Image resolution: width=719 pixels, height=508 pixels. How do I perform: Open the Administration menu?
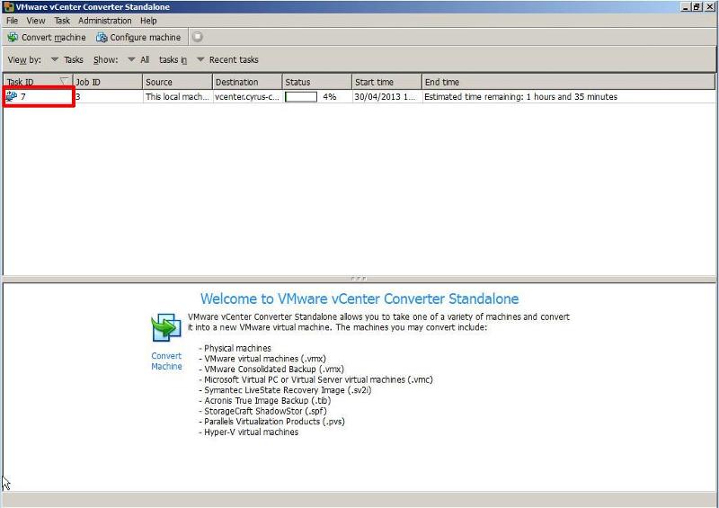pyautogui.click(x=104, y=21)
